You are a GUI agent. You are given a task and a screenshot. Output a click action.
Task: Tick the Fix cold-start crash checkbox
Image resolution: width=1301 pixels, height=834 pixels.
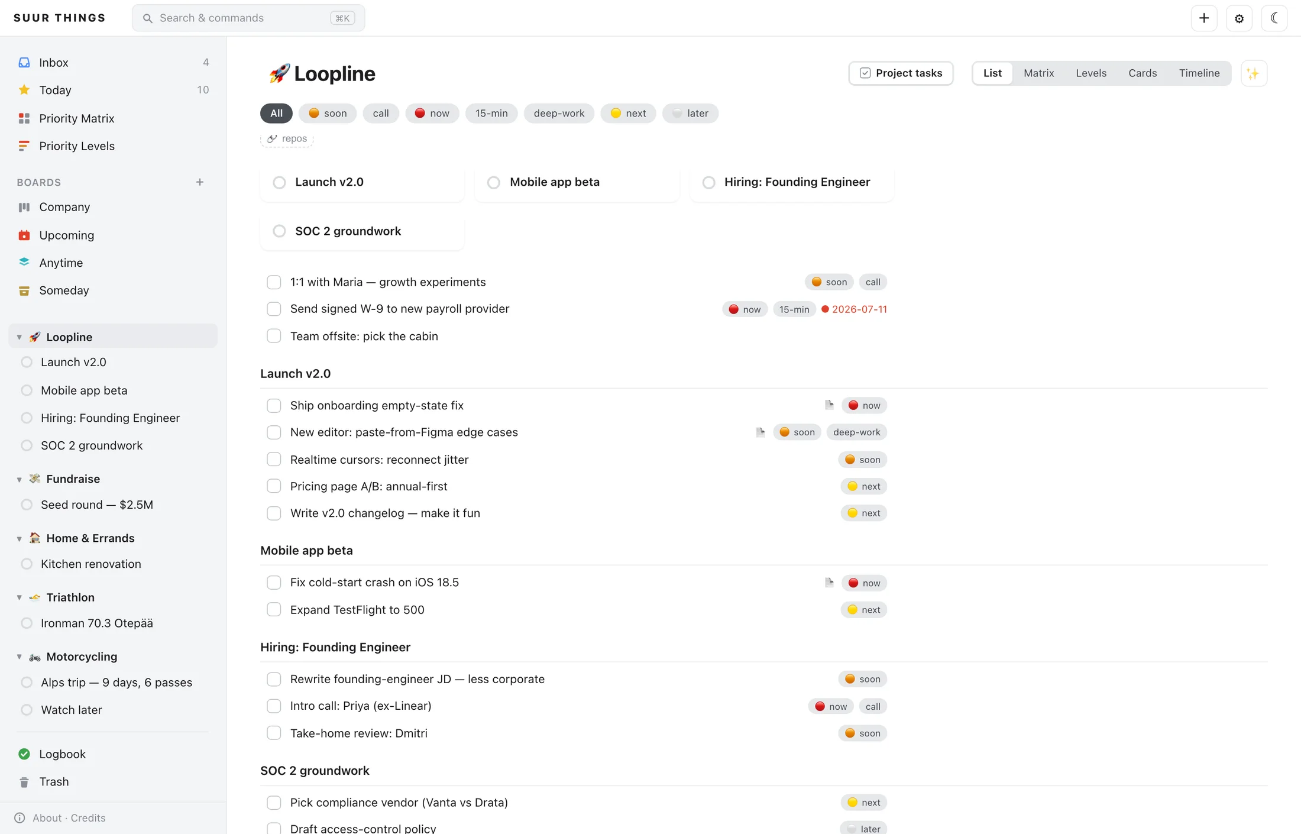coord(274,583)
